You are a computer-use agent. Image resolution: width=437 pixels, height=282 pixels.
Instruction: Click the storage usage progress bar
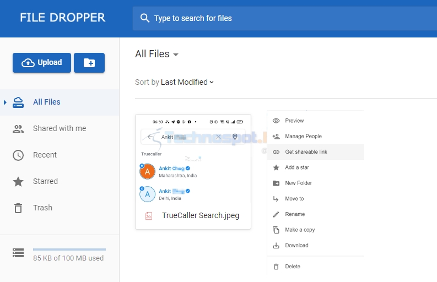click(x=69, y=250)
